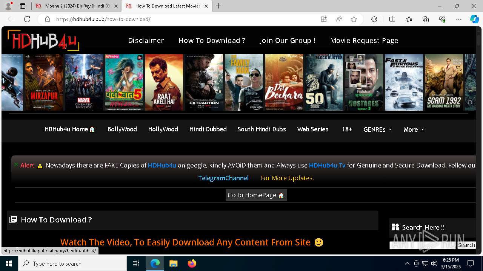Screen dimensions: 483x271
Task: Open TelegramChannel link
Action: pos(223,178)
